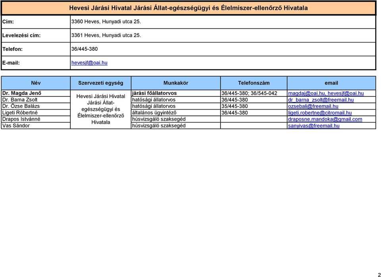The height and width of the screenshot is (277, 381).
Task: Select Ligeti Róbertné's phone number
Action: 234,113
